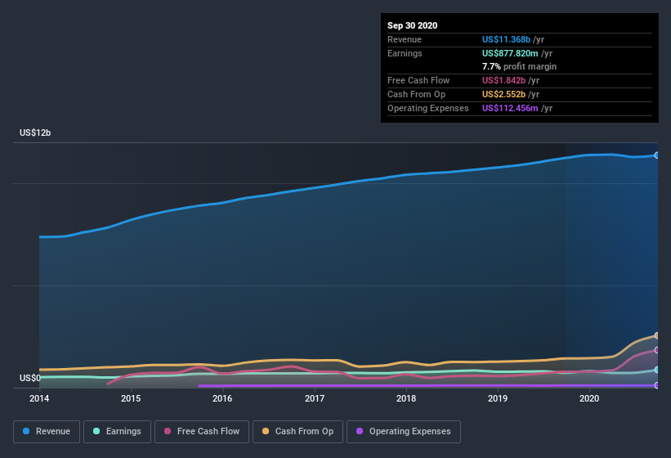Click the 2020 x-axis label

(x=589, y=398)
